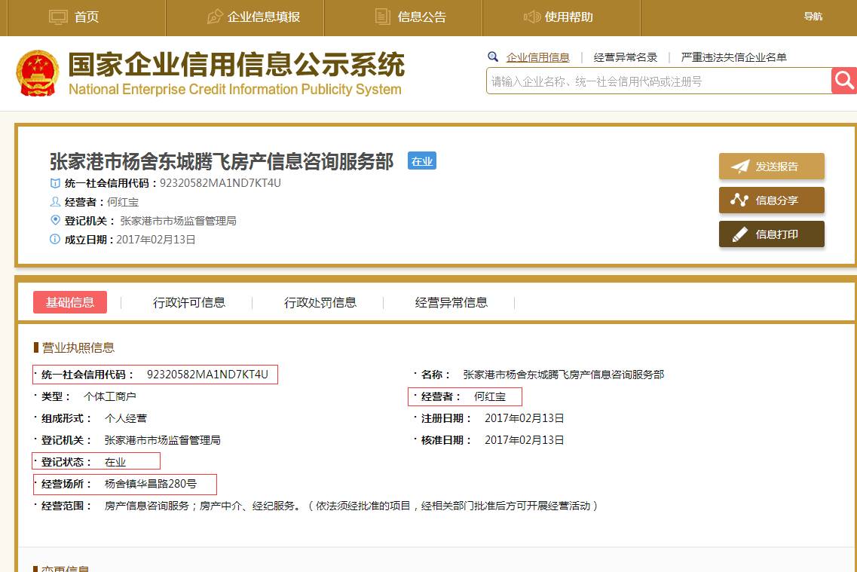Click the 信息打印 button
The width and height of the screenshot is (857, 572).
[x=771, y=234]
